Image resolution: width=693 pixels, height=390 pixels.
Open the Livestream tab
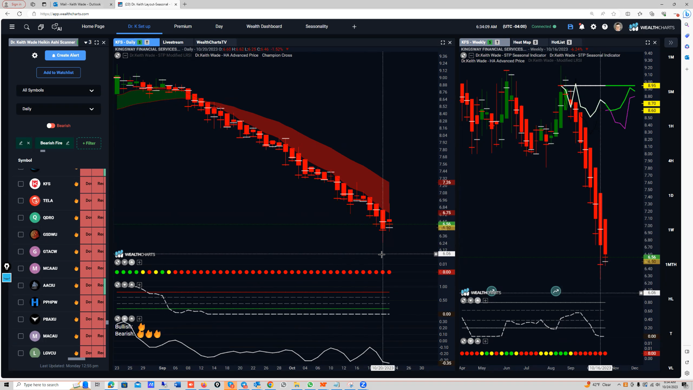[x=173, y=42]
